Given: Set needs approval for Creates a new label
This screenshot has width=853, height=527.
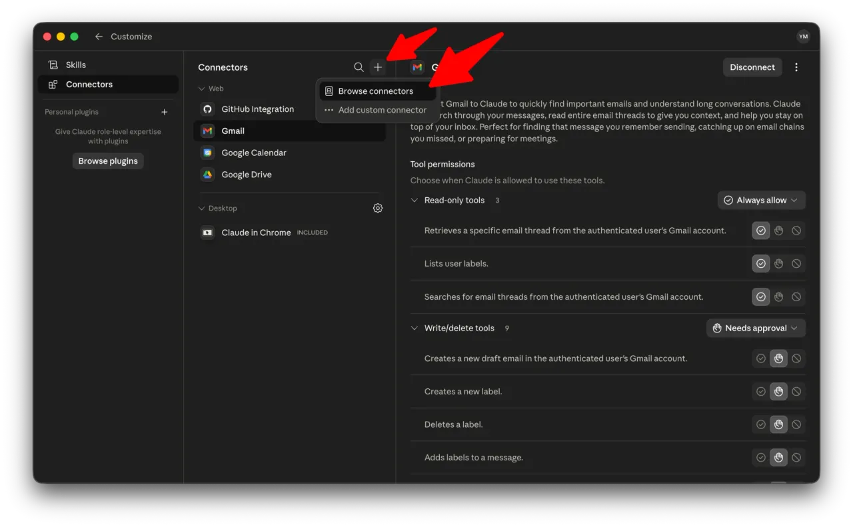Looking at the screenshot, I should click(779, 392).
